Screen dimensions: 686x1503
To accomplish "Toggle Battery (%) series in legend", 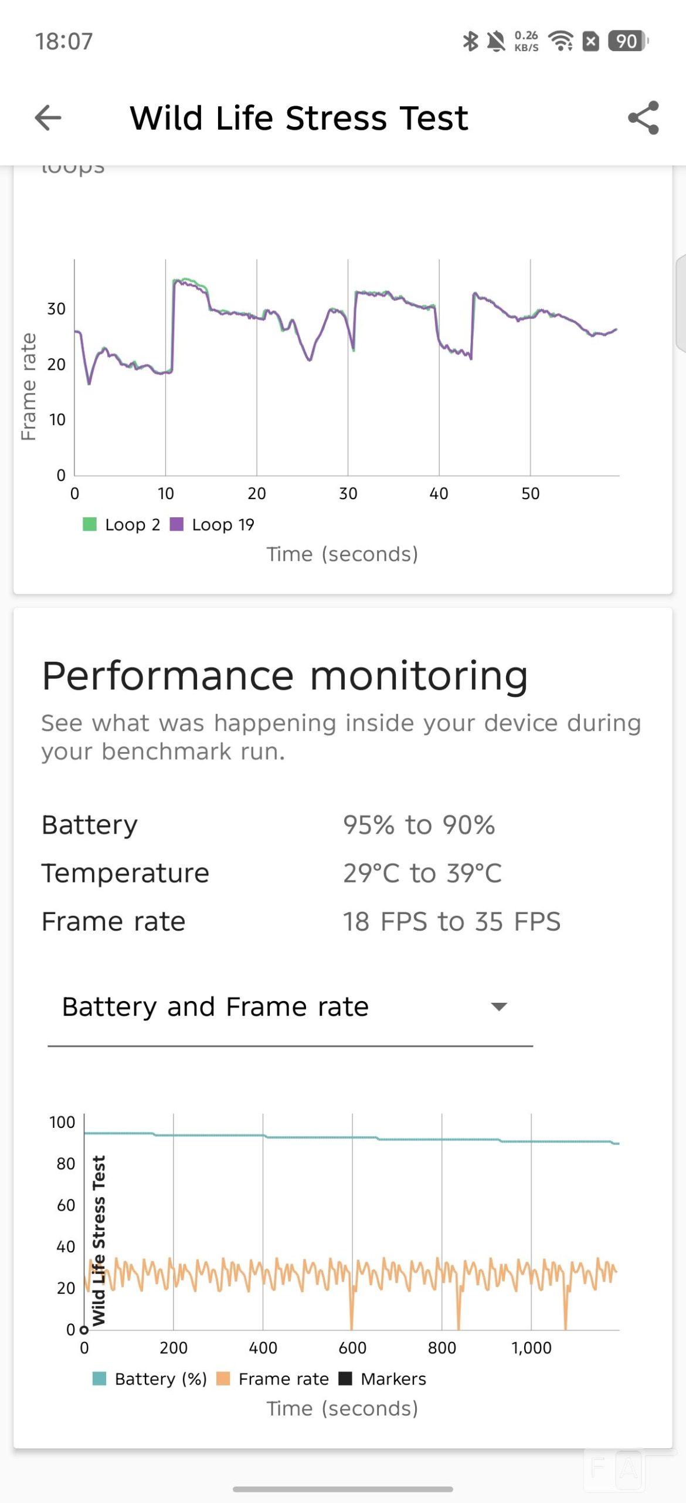I will (x=150, y=1379).
